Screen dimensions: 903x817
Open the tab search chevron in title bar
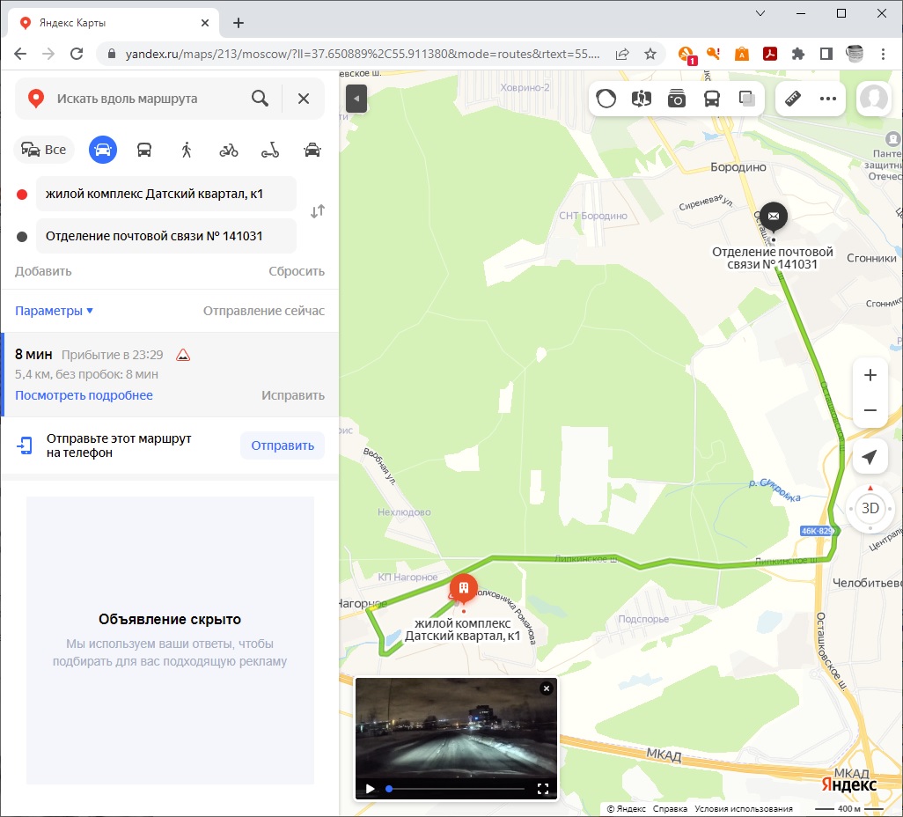[760, 13]
